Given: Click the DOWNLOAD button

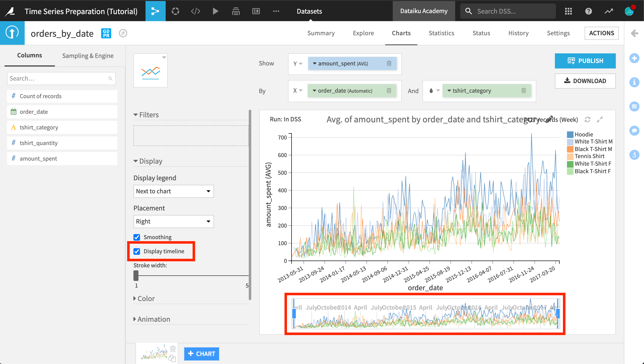Looking at the screenshot, I should point(585,81).
